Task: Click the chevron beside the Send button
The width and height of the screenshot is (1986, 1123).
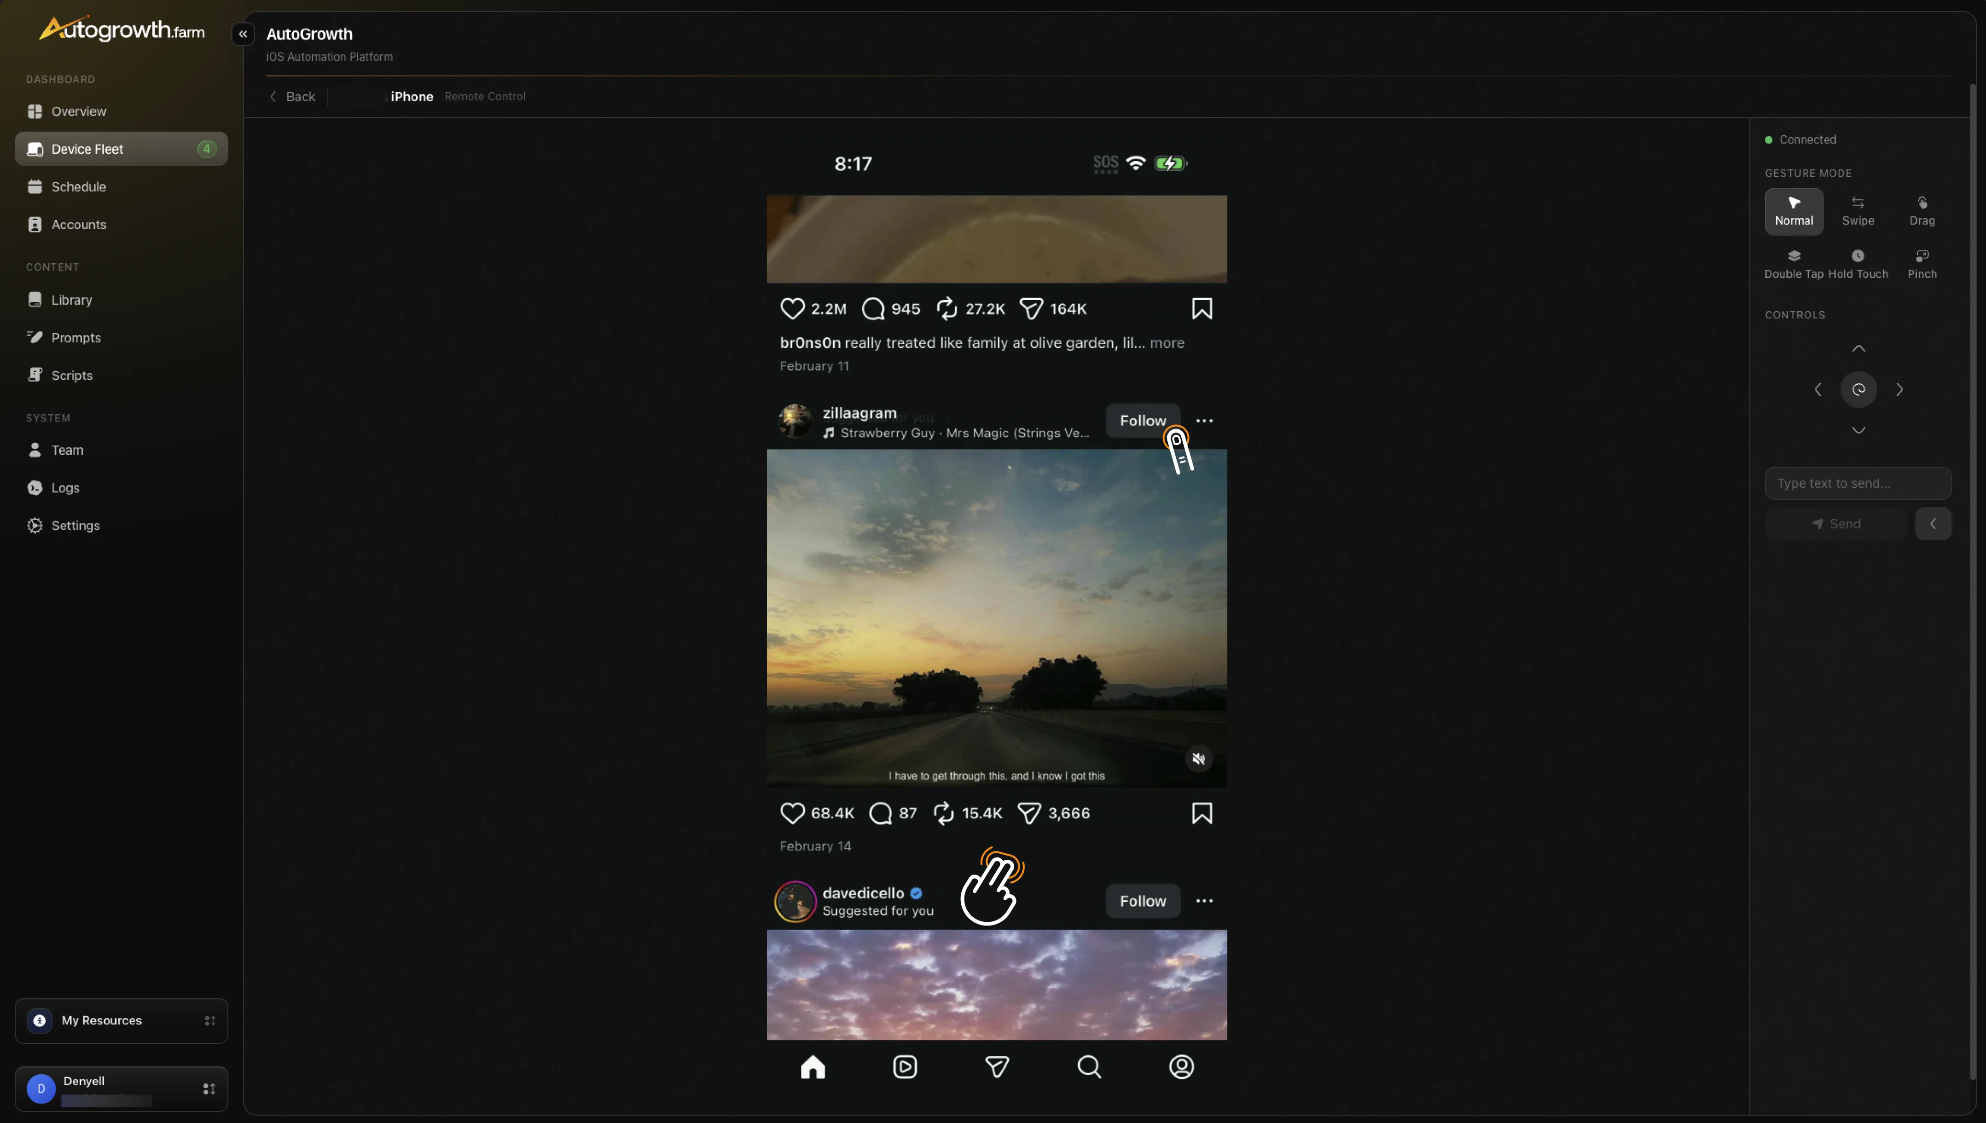Action: (1934, 523)
